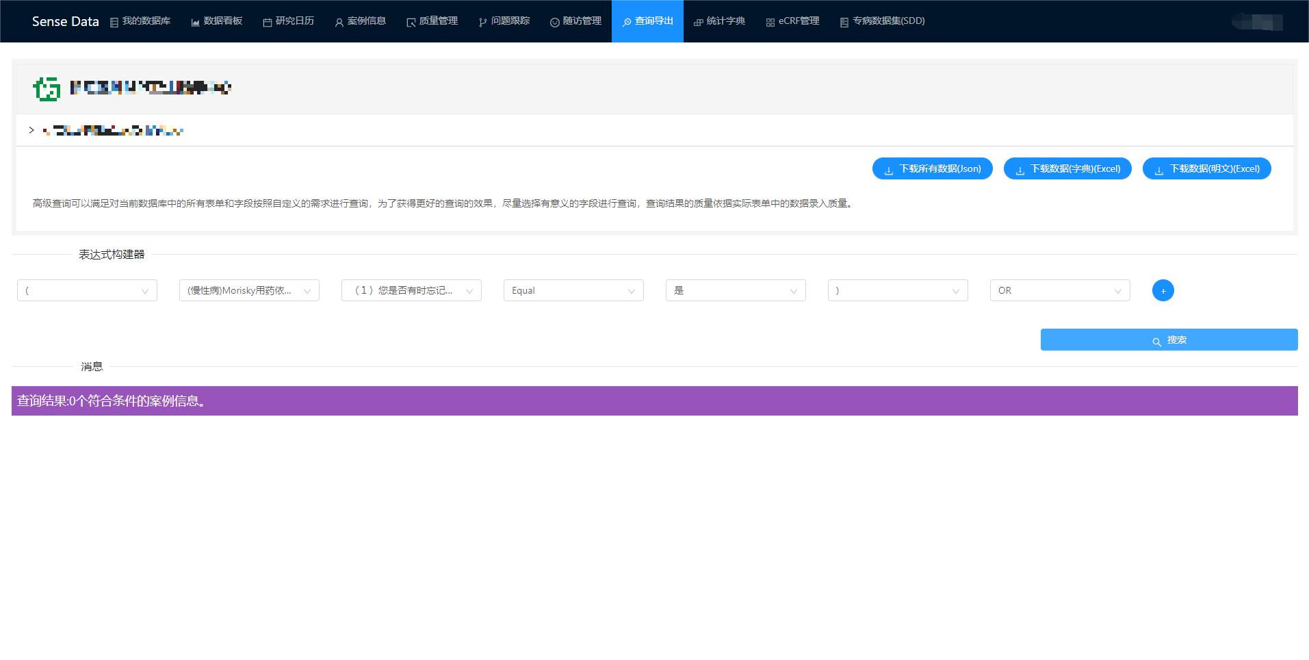
Task: Add a new expression row with plus
Action: (x=1163, y=290)
